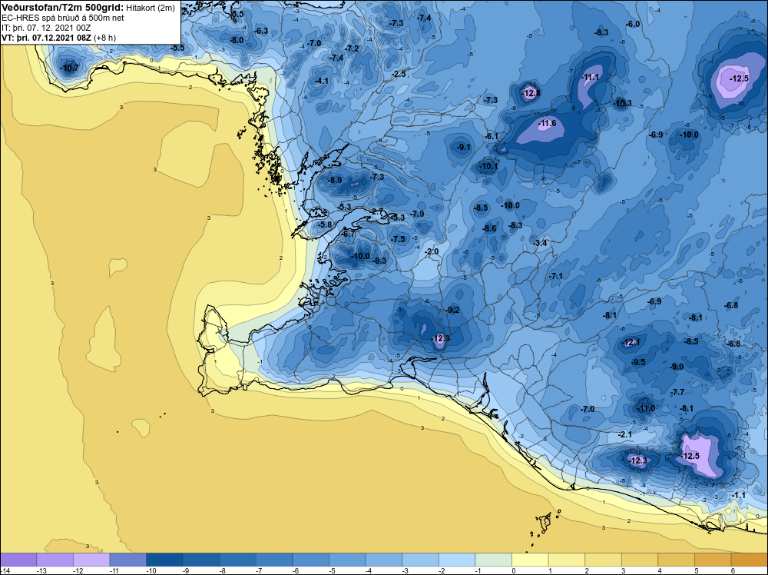Image resolution: width=768 pixels, height=575 pixels.
Task: Click the legend scale label 6
Action: (733, 570)
